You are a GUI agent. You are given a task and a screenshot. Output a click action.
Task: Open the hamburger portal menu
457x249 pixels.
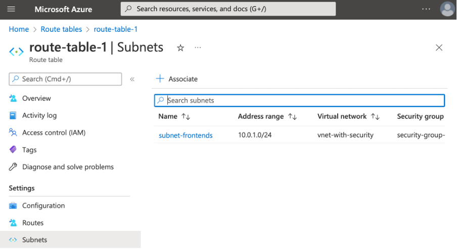11,9
